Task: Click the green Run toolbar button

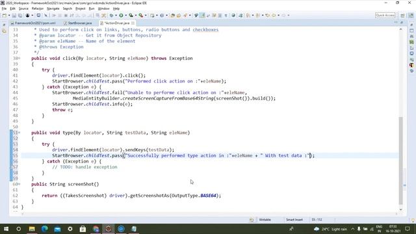Action: [x=121, y=16]
